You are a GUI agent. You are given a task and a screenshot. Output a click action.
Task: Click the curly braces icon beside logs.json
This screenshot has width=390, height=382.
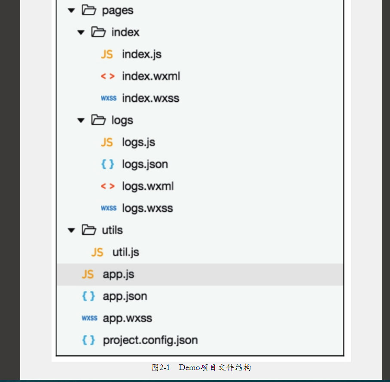107,164
